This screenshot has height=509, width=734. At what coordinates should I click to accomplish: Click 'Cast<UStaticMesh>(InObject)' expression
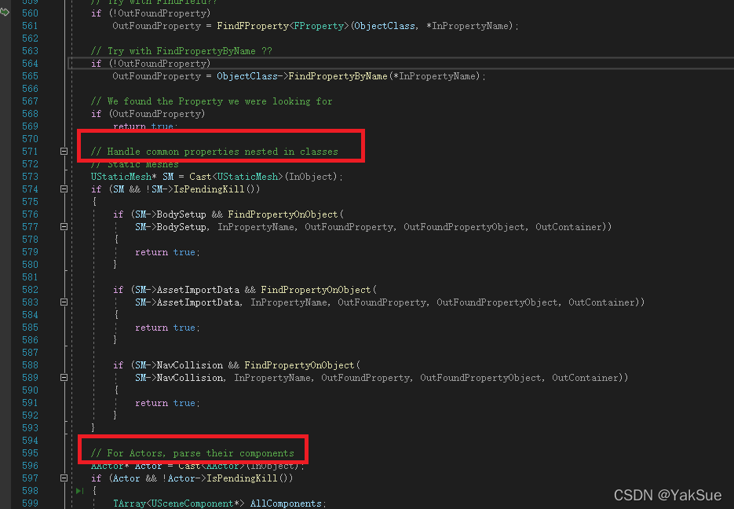click(x=264, y=177)
